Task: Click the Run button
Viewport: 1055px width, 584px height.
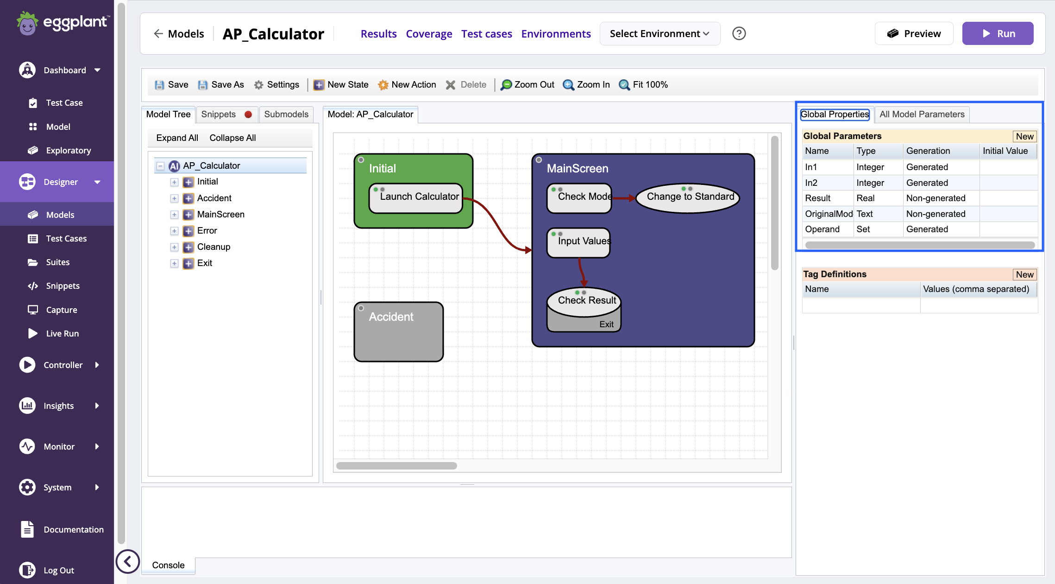Action: 998,33
